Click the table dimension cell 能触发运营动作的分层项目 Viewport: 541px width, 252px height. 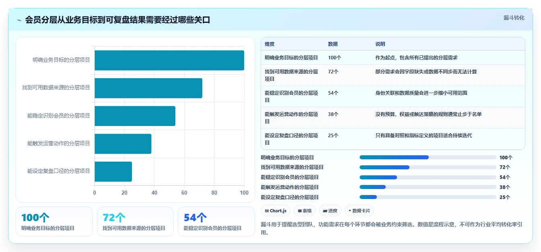click(293, 118)
